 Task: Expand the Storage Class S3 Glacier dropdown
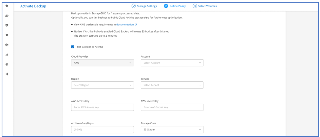(172, 130)
